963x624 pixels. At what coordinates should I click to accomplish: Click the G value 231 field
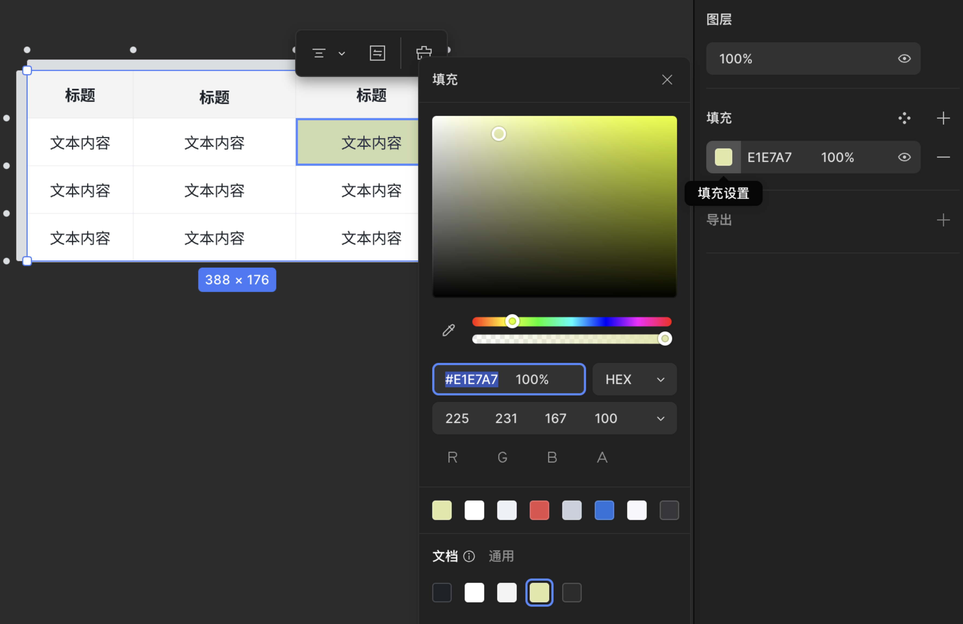[506, 418]
